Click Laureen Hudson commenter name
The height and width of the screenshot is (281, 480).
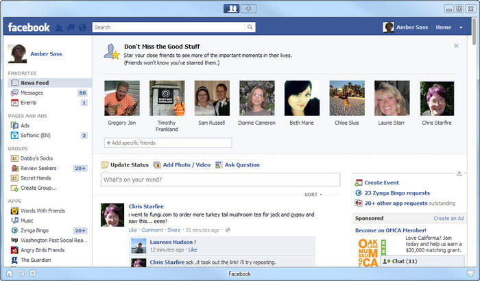coord(171,242)
